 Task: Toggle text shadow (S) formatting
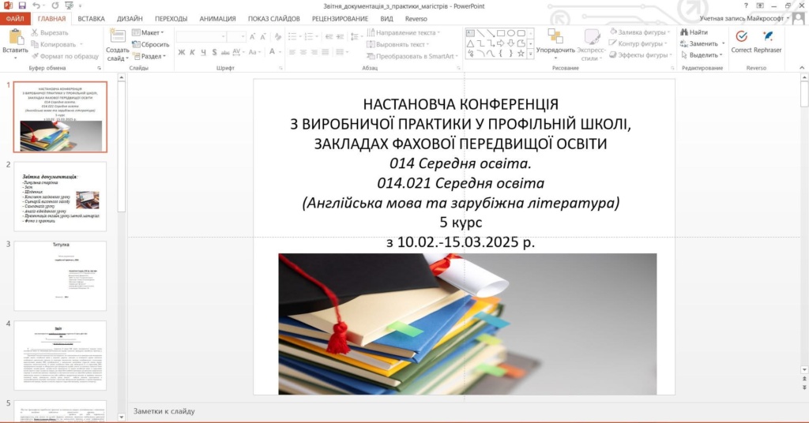[214, 52]
